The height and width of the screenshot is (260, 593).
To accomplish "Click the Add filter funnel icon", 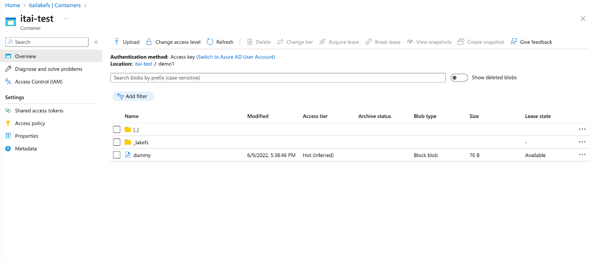I will 120,96.
